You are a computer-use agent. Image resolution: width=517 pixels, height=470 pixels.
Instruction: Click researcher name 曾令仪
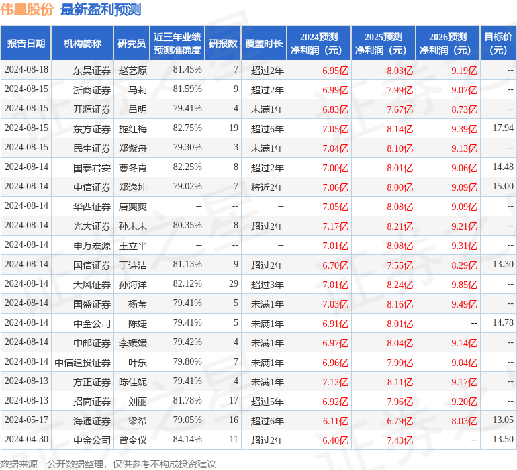pos(133,440)
